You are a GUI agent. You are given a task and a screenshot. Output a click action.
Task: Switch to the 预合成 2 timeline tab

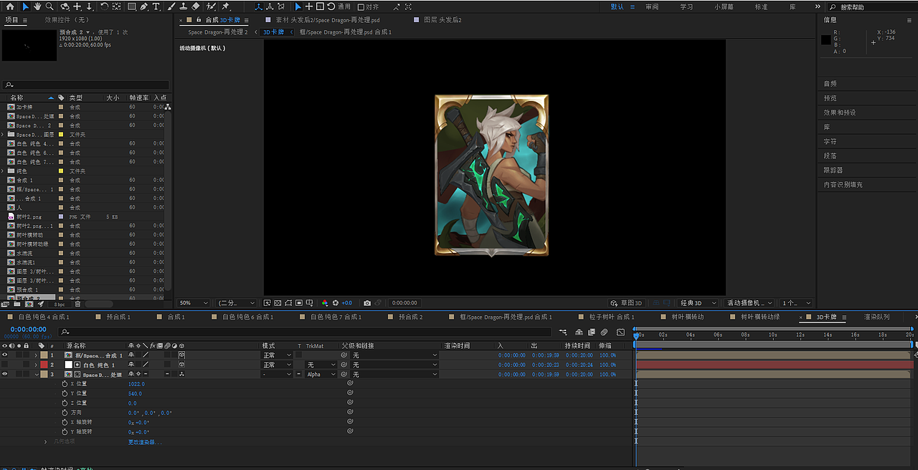410,317
